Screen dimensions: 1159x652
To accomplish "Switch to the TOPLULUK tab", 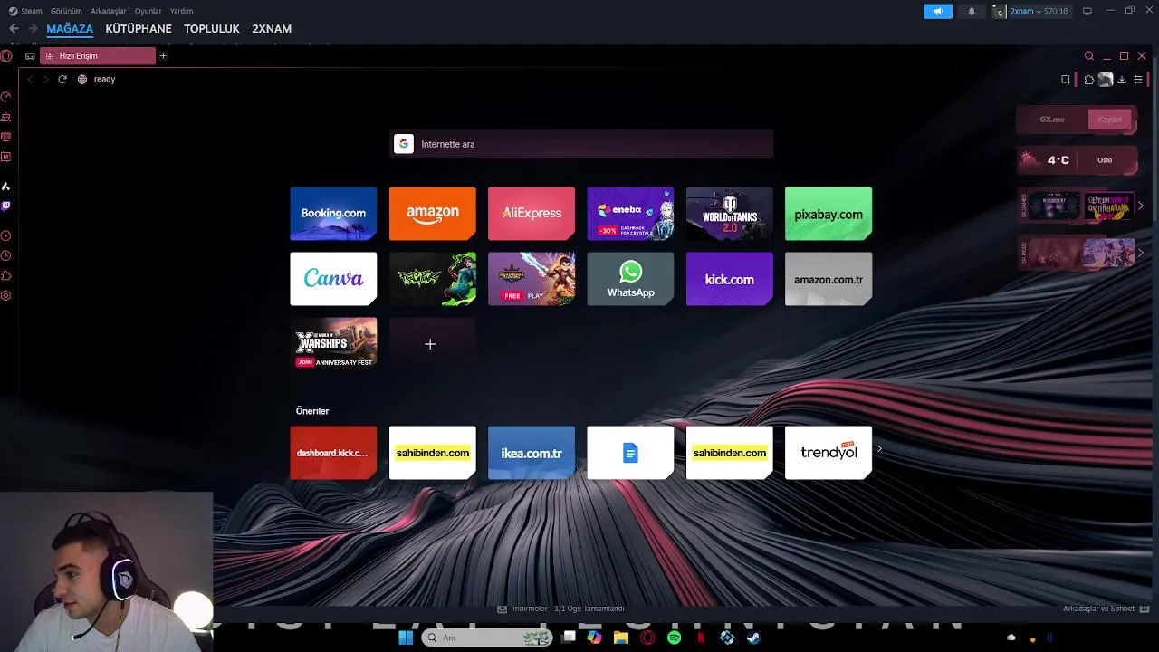I will [212, 28].
